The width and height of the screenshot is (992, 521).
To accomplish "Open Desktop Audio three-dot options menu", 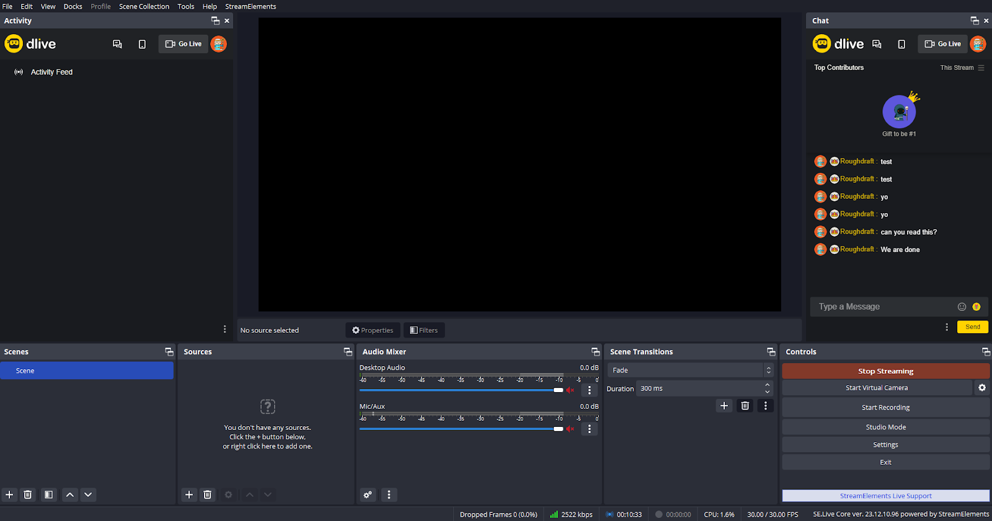I will tap(590, 390).
